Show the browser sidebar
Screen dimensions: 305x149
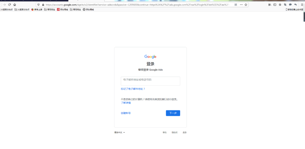[275, 5]
